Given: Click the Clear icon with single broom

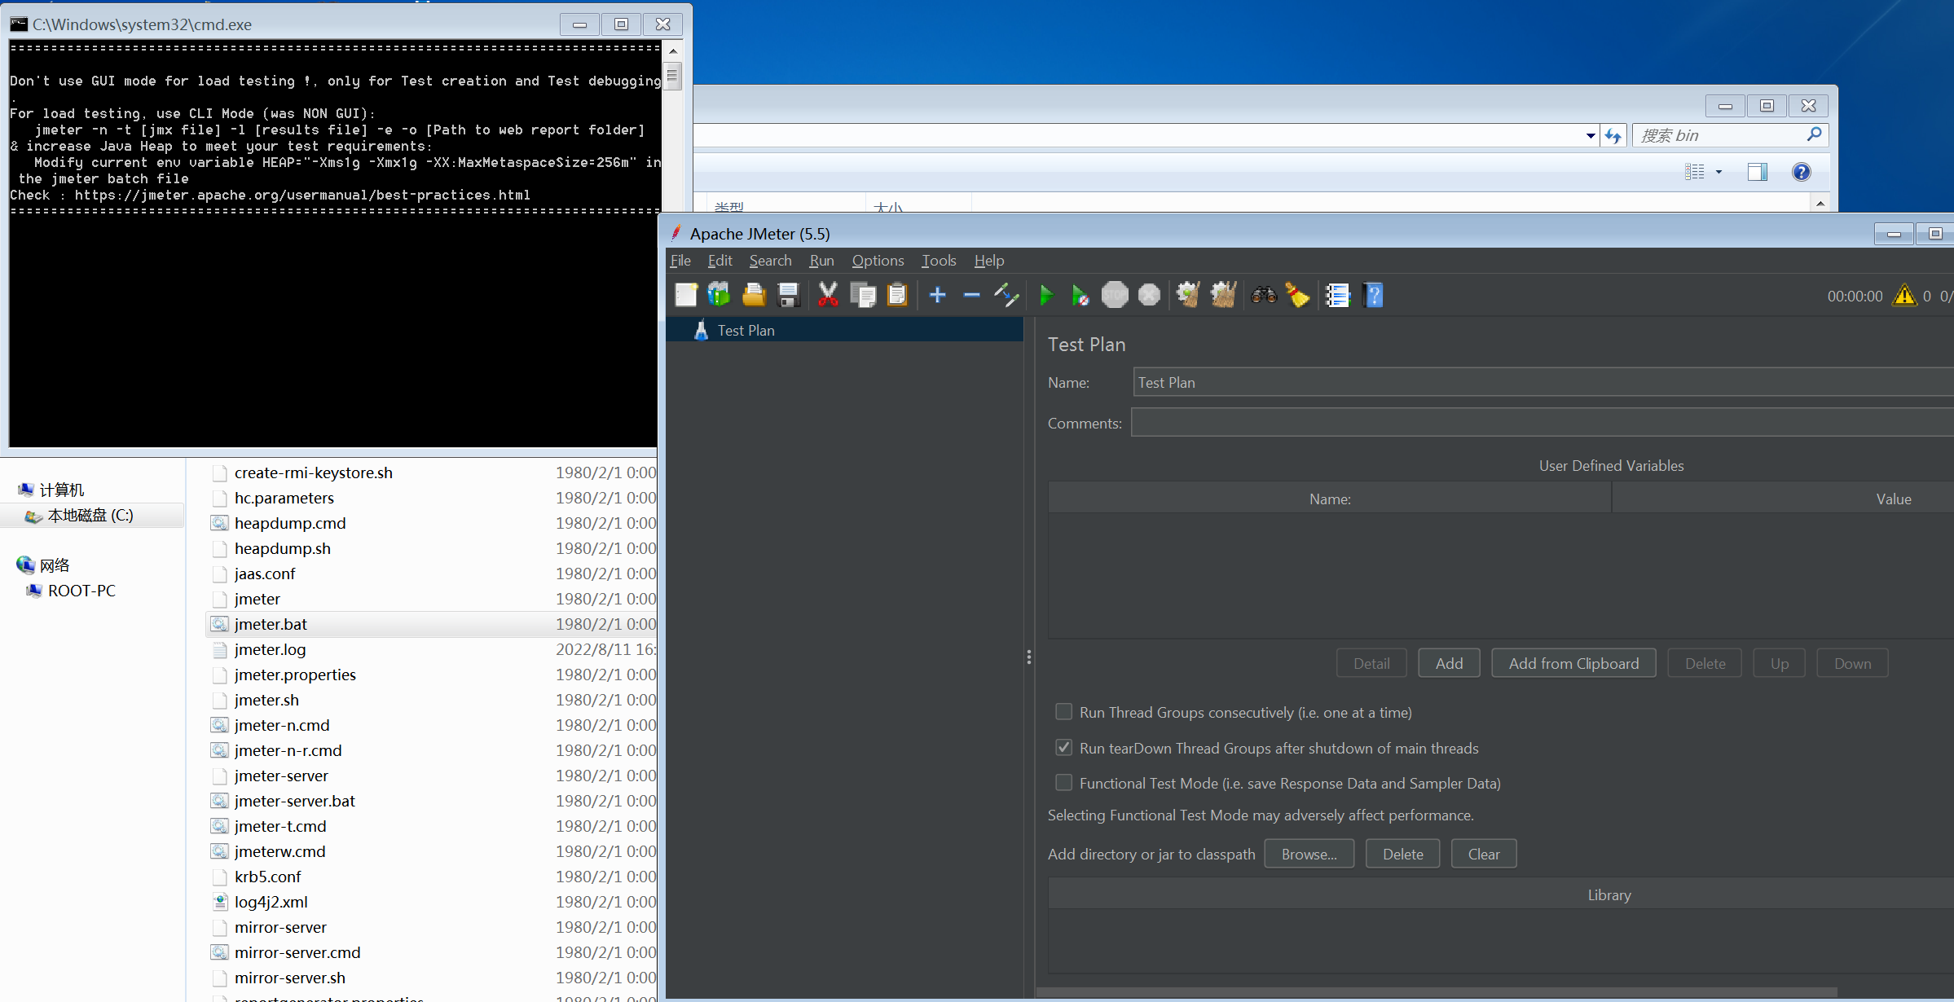Looking at the screenshot, I should coord(1188,295).
